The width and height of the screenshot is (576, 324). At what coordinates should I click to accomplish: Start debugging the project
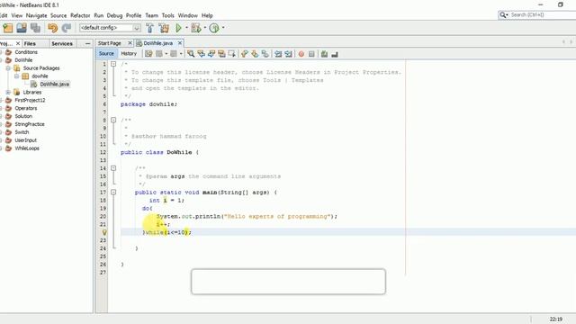coord(196,28)
